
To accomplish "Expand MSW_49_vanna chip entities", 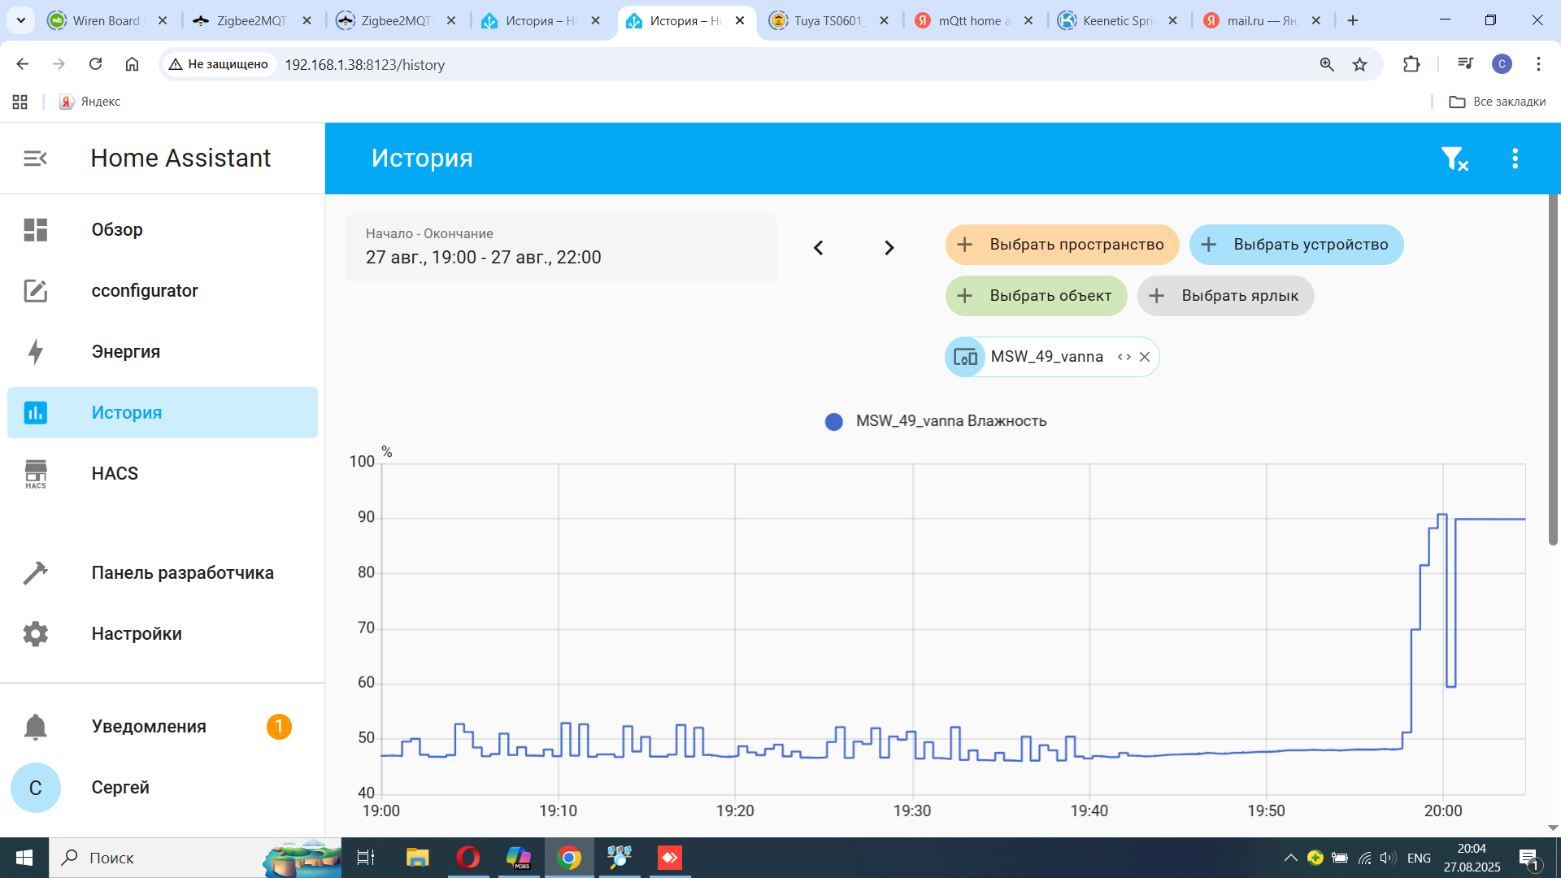I will (1124, 357).
